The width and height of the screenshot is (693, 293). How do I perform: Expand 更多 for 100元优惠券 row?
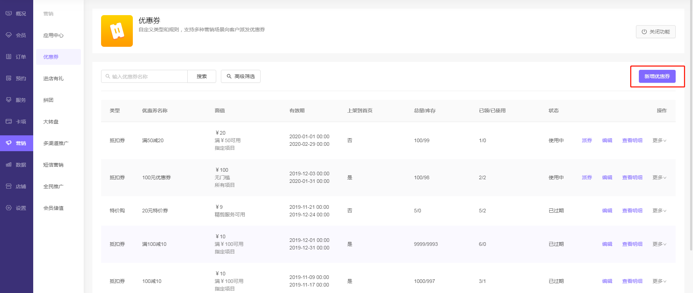pyautogui.click(x=659, y=177)
